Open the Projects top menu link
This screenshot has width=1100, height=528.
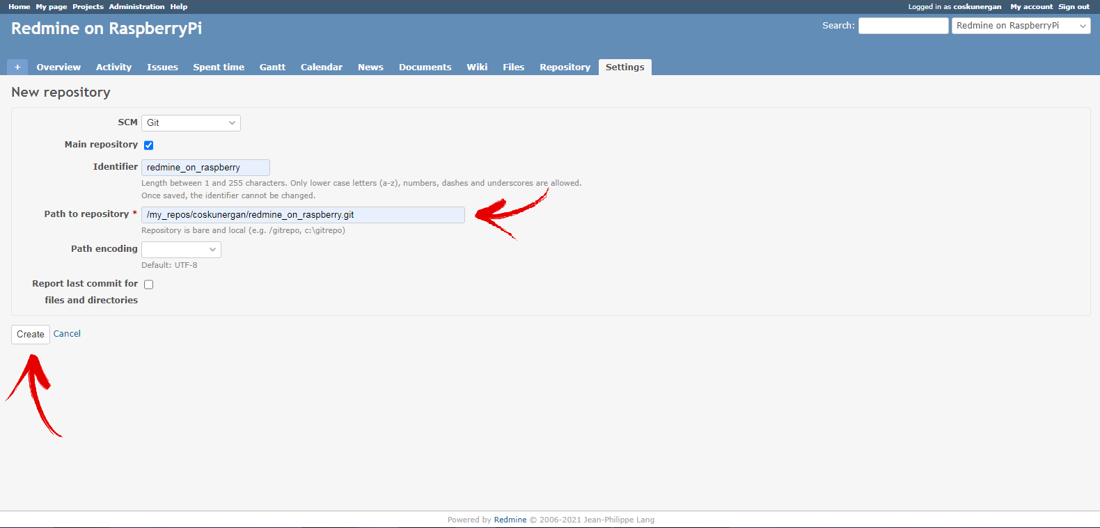pos(88,6)
